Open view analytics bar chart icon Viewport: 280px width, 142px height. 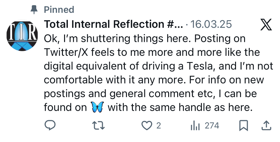(x=195, y=126)
